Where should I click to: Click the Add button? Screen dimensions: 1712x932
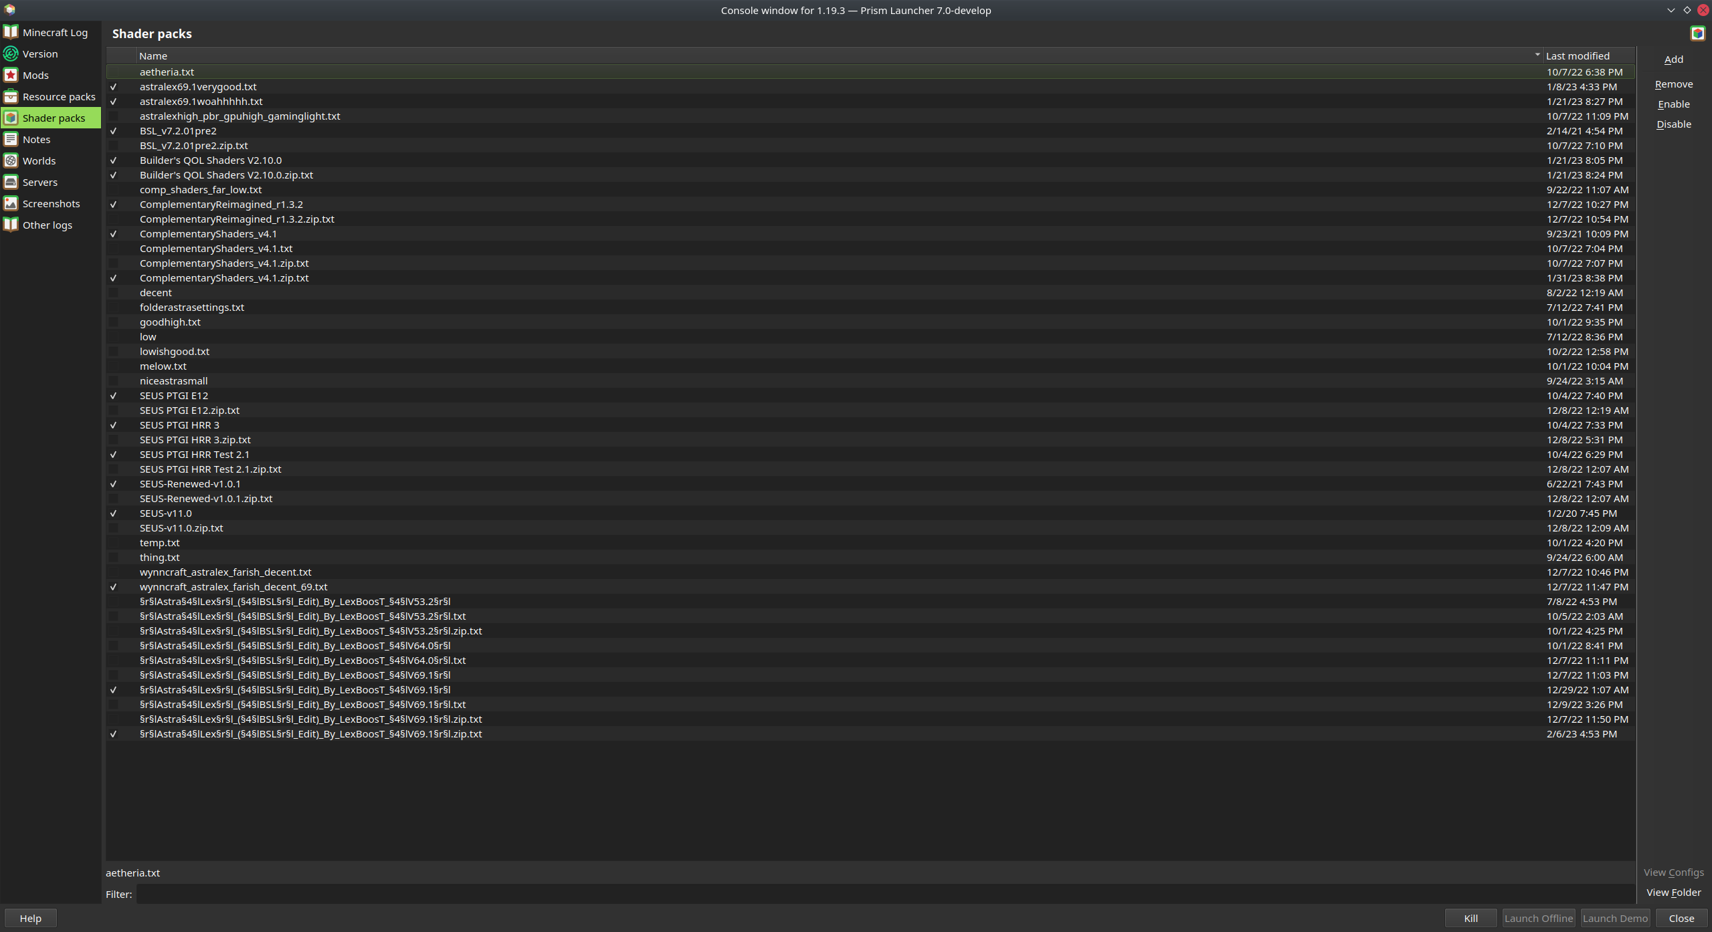[1674, 60]
